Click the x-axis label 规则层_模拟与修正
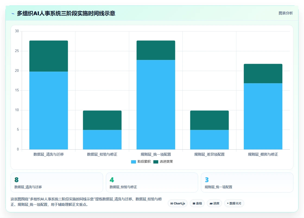Viewport: 304px width, 218px height. 263,154
